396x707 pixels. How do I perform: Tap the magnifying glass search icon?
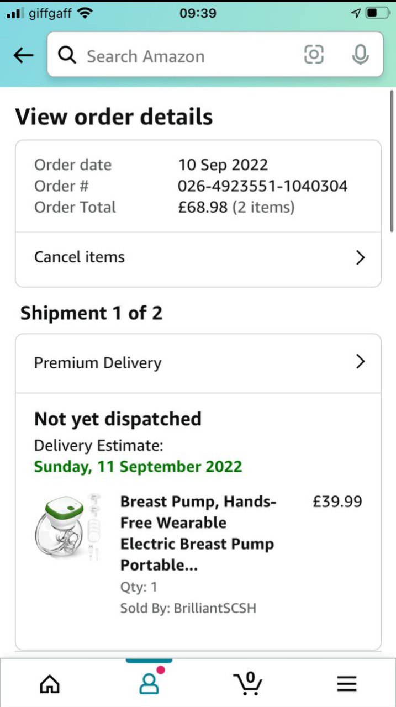coord(67,55)
